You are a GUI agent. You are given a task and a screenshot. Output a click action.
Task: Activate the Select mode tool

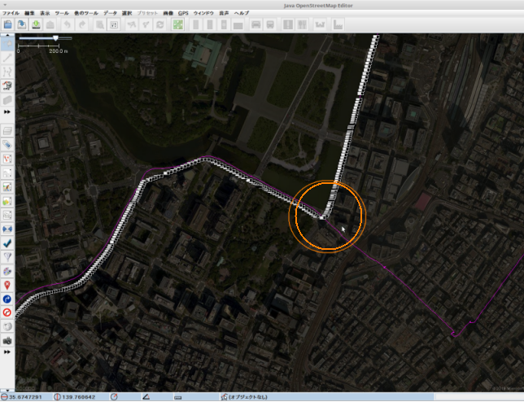point(7,44)
